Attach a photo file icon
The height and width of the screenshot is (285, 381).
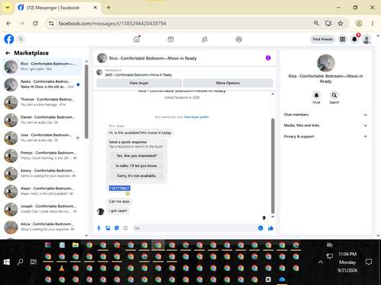[107, 228]
